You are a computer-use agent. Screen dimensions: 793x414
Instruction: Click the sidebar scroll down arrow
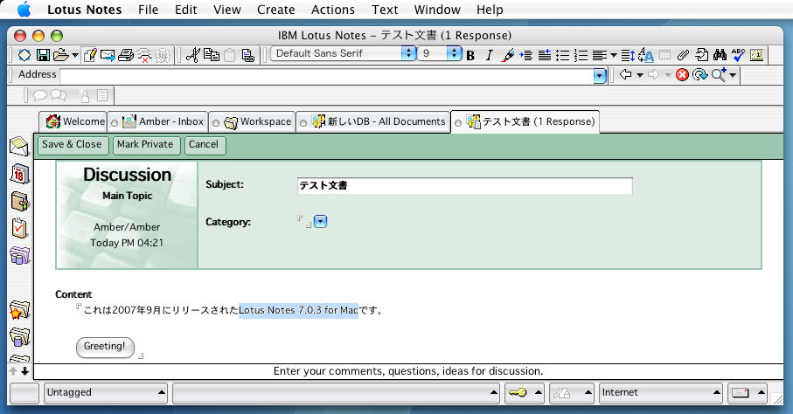click(24, 371)
